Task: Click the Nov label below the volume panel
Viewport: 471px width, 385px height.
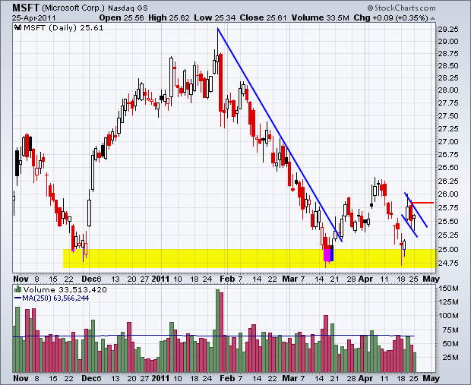Action: tap(21, 378)
